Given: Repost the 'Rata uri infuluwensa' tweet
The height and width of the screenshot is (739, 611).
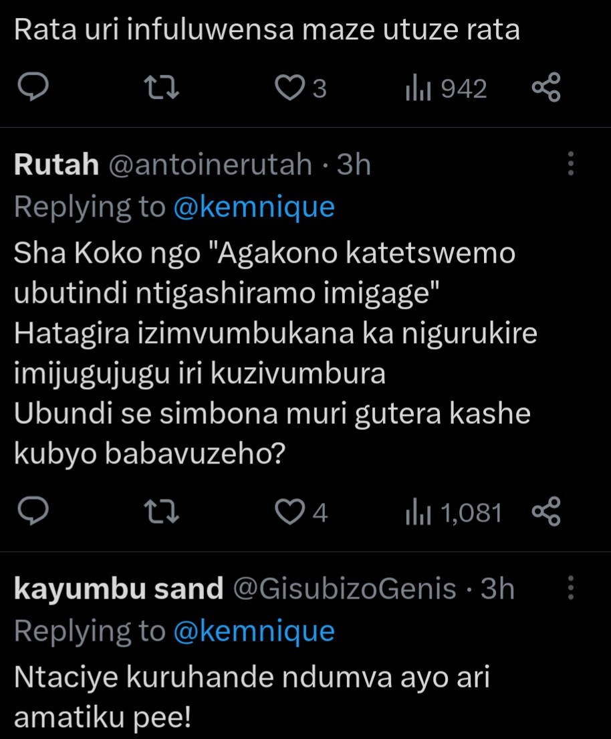Looking at the screenshot, I should [162, 88].
